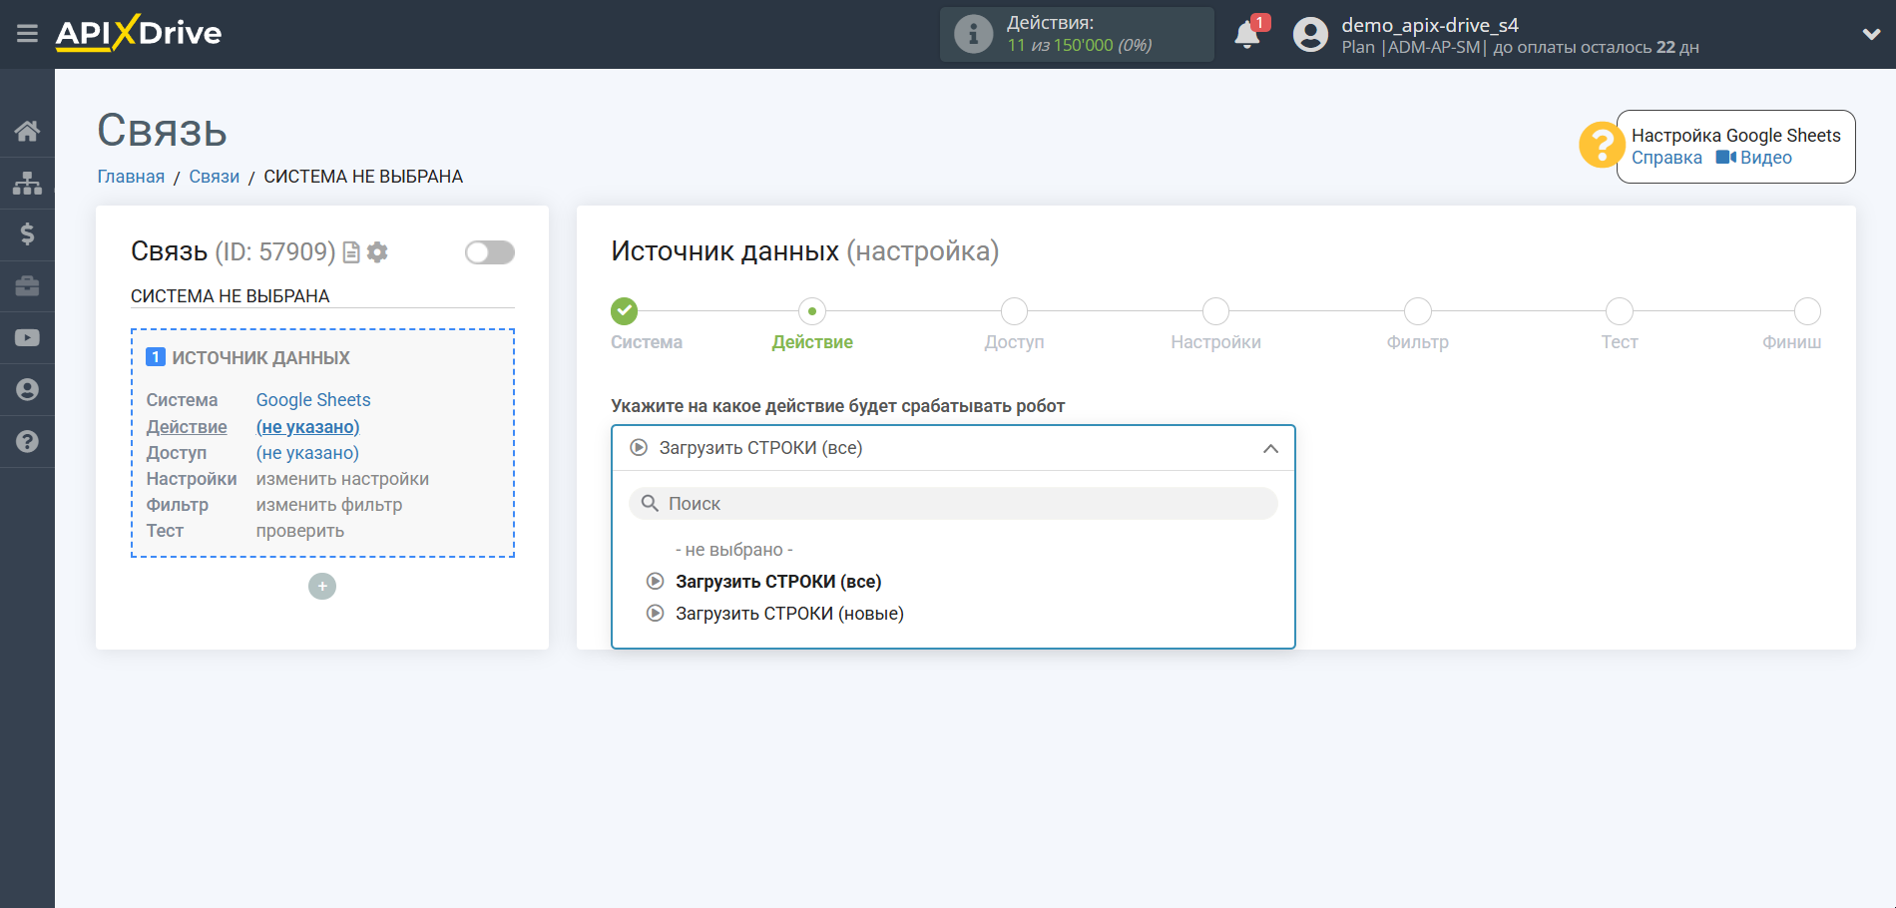Open the connection settings gear icon
1896x908 pixels.
click(x=376, y=252)
